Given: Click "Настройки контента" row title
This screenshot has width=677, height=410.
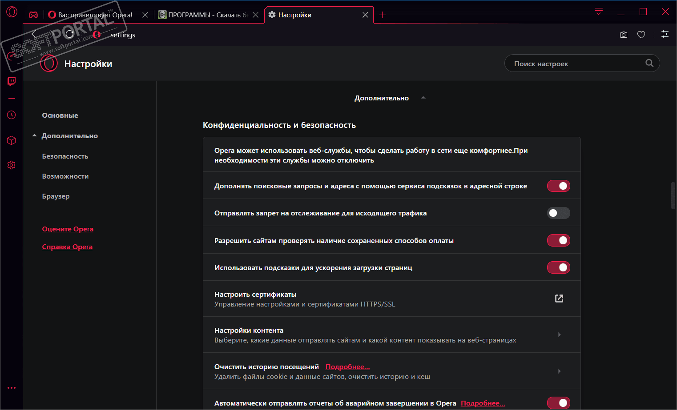Looking at the screenshot, I should [249, 330].
